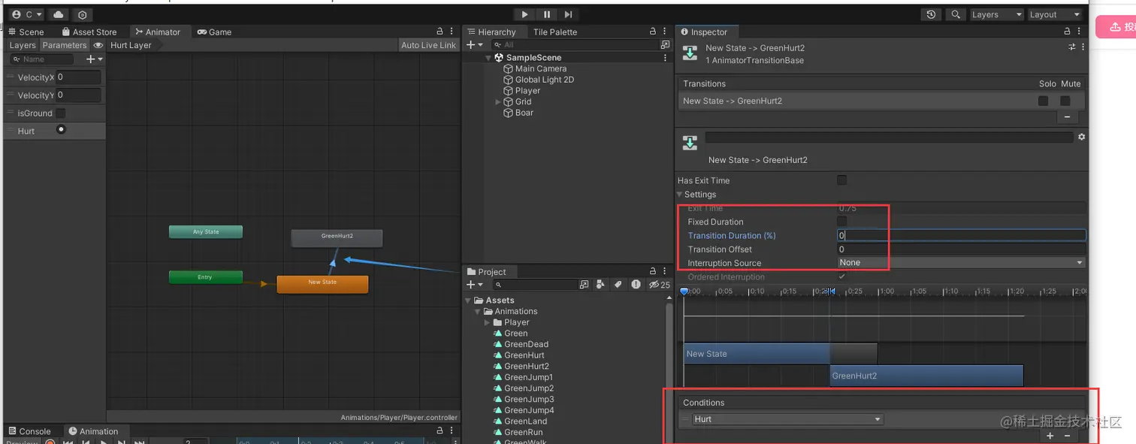Toggle the isGround parameter checkbox
The image size is (1136, 444).
pos(61,113)
